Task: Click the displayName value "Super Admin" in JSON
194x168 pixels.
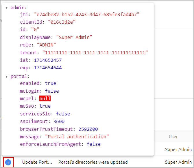Action: pyautogui.click(x=74, y=37)
